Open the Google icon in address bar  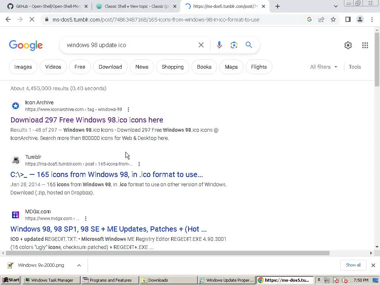[x=309, y=19]
